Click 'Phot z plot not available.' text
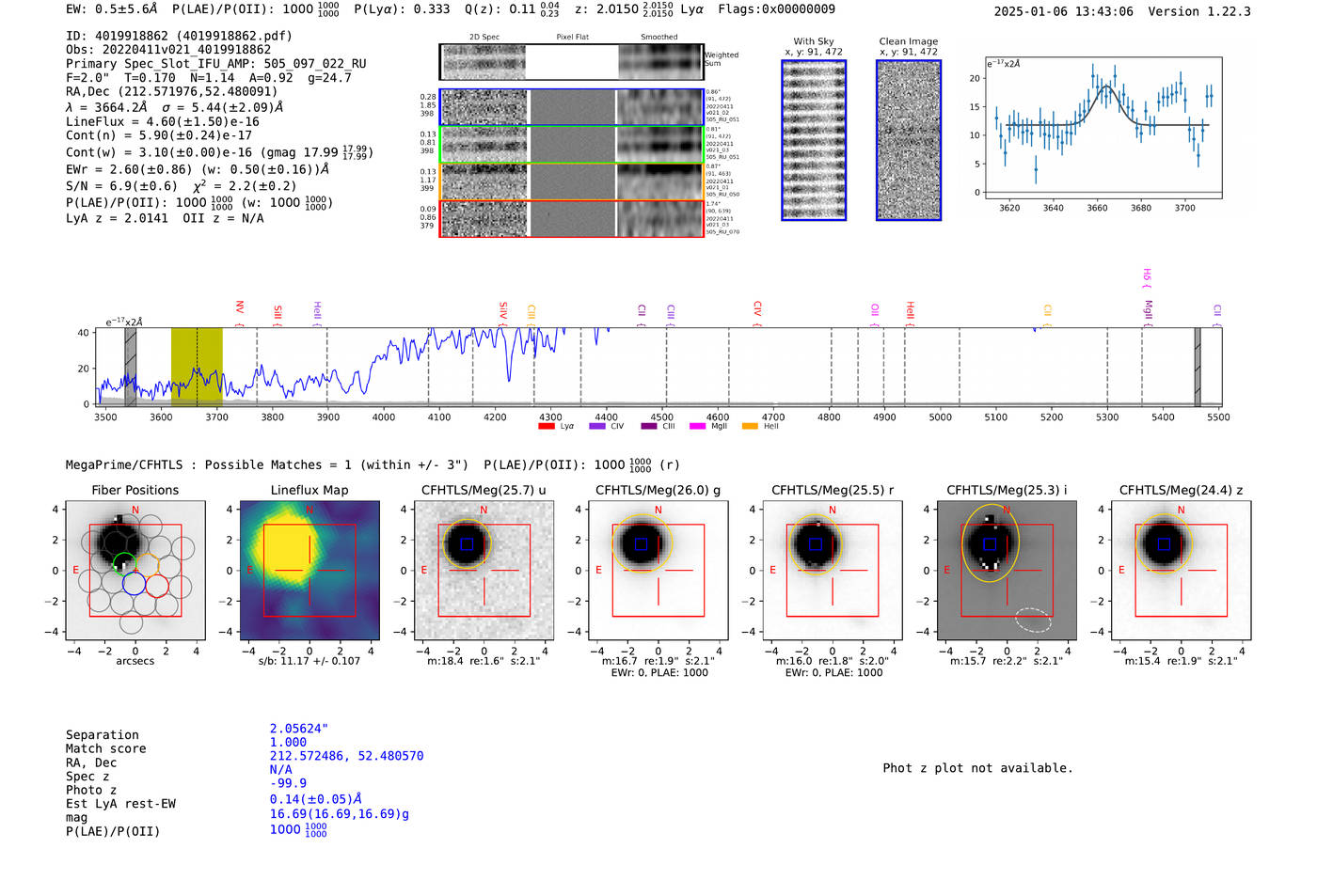Viewport: 1317px width, 896px height. (977, 768)
